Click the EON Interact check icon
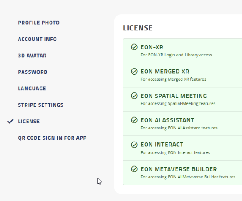The height and width of the screenshot is (201, 242). coord(134,145)
